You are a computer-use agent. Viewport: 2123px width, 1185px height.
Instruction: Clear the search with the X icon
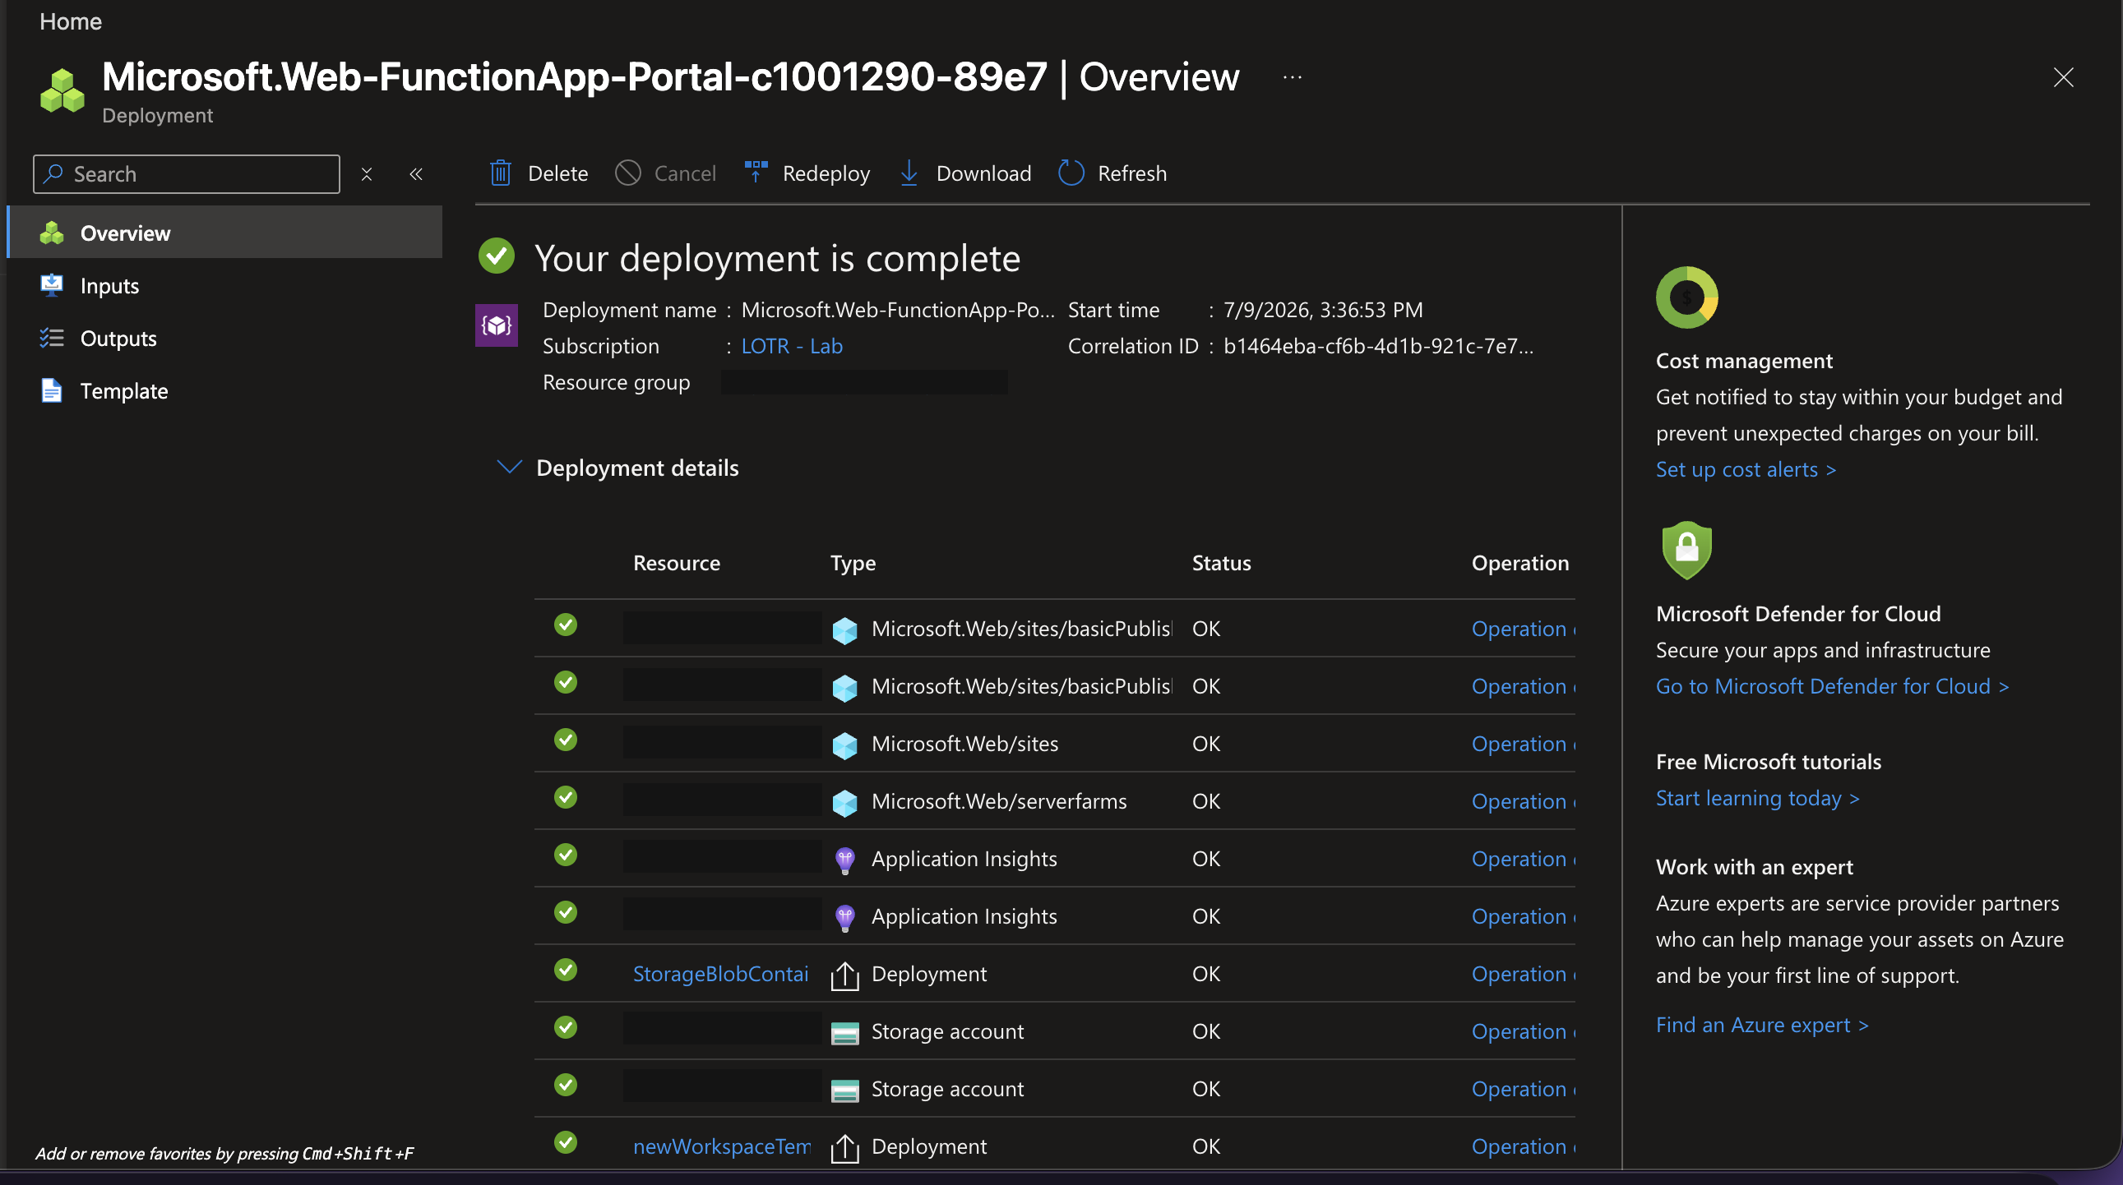367,173
